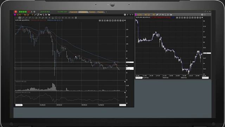225x127 pixels.
Task: Select the text T drawing tool
Action: 49,18
